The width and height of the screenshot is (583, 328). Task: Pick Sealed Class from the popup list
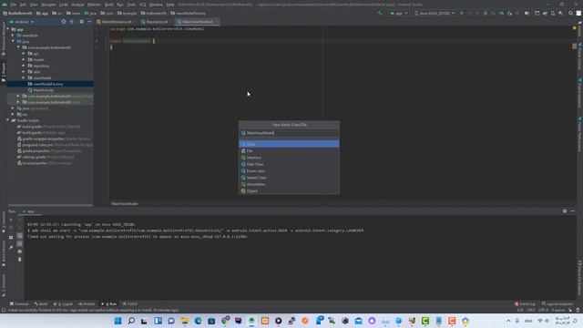point(289,178)
